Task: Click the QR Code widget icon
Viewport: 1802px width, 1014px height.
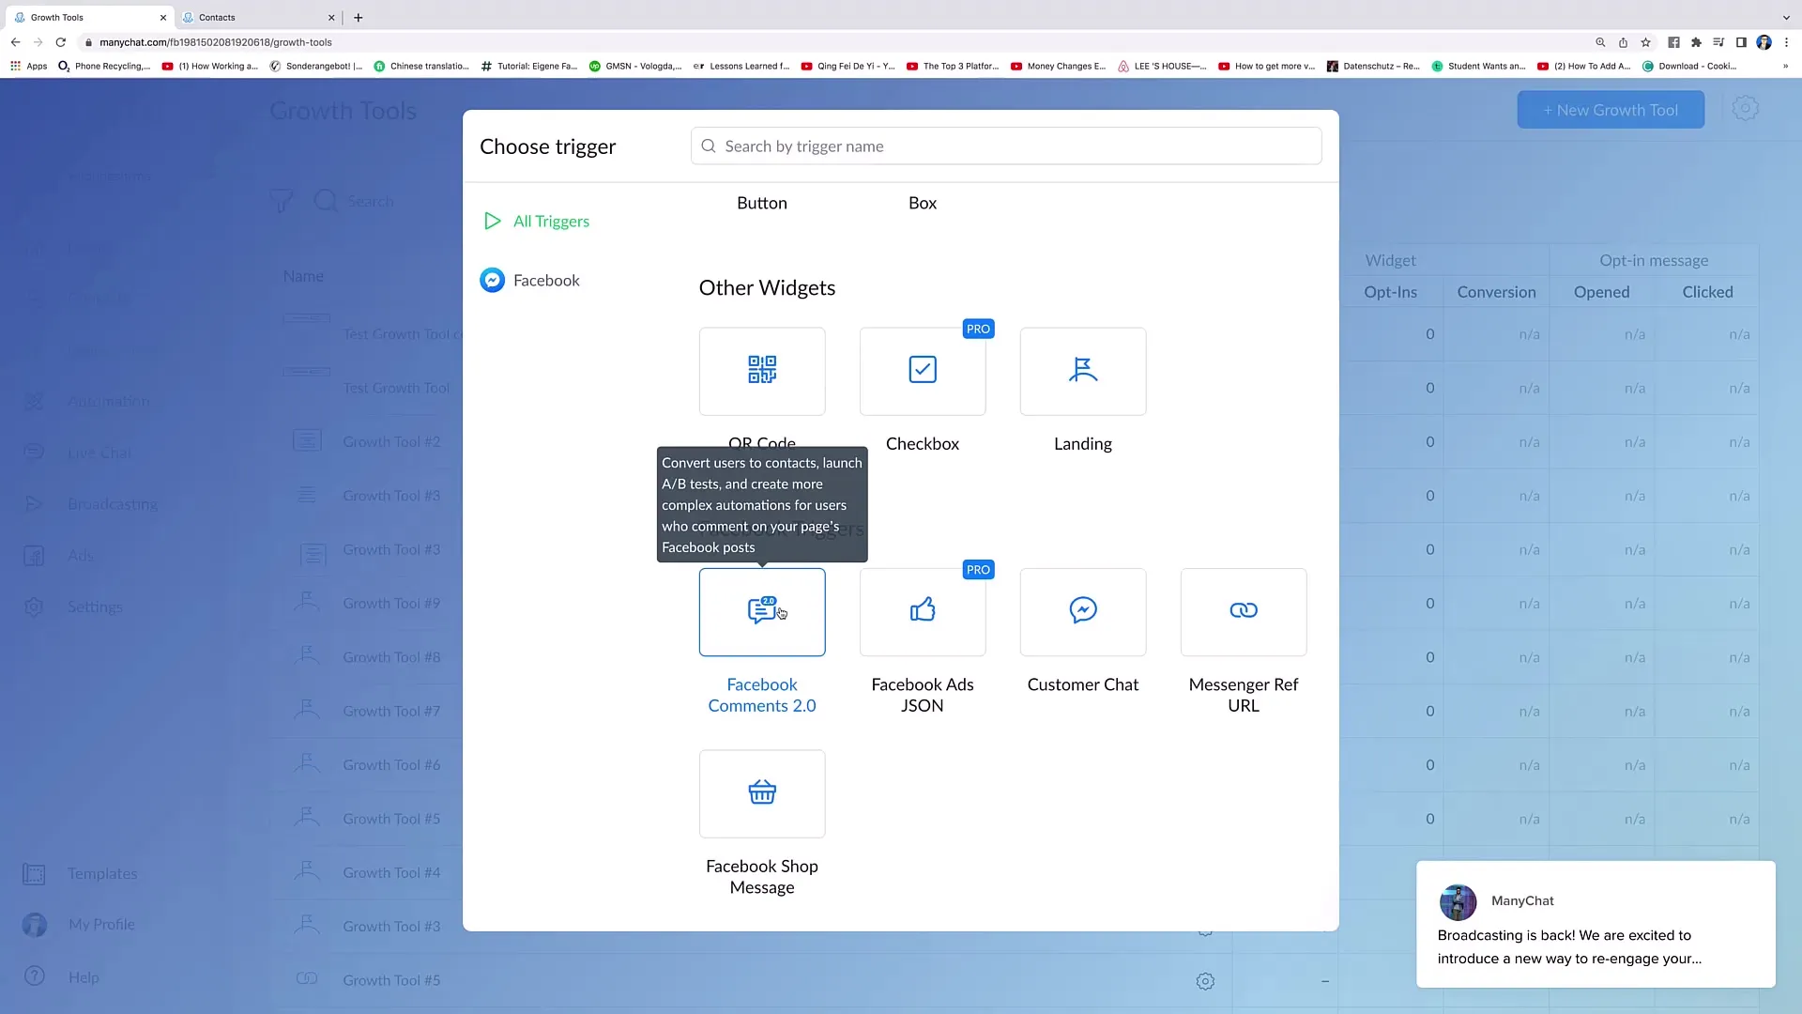Action: [x=761, y=370]
